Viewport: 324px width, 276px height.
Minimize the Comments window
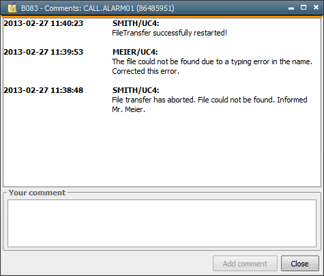(291, 8)
